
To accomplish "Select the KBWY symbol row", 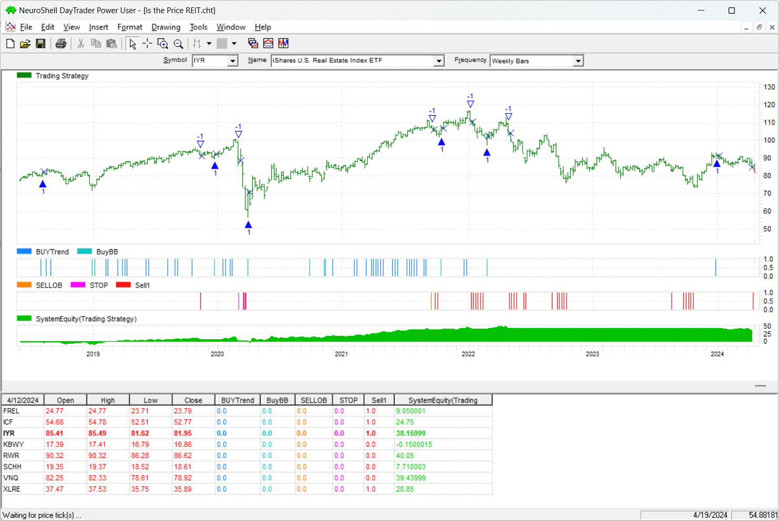I will pyautogui.click(x=247, y=444).
